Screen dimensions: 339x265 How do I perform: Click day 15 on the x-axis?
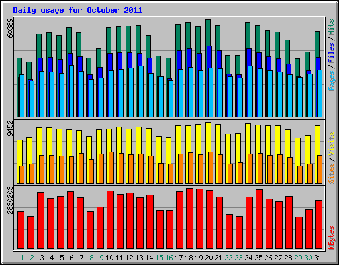(x=159, y=258)
